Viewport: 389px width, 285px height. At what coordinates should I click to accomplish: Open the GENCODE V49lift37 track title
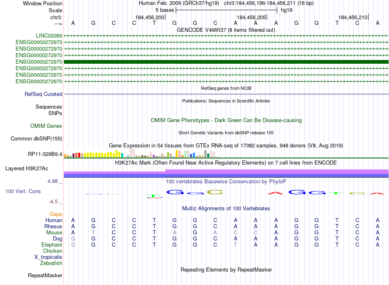(x=226, y=30)
